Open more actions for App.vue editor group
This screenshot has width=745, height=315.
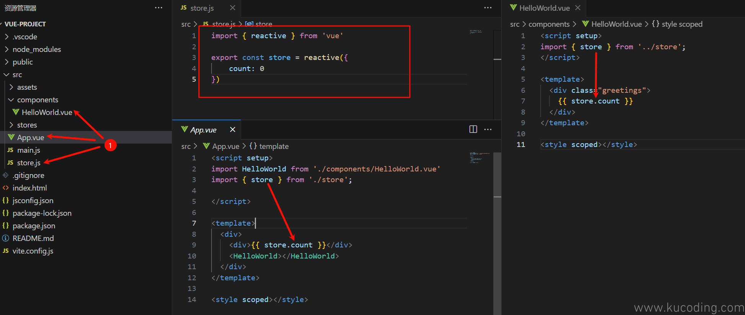point(488,129)
